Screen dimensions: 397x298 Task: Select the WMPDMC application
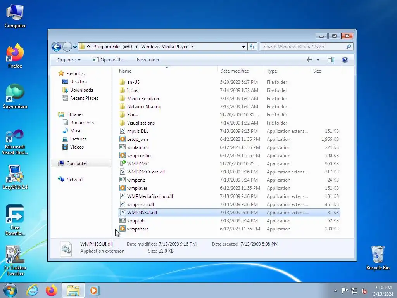[229, 164]
